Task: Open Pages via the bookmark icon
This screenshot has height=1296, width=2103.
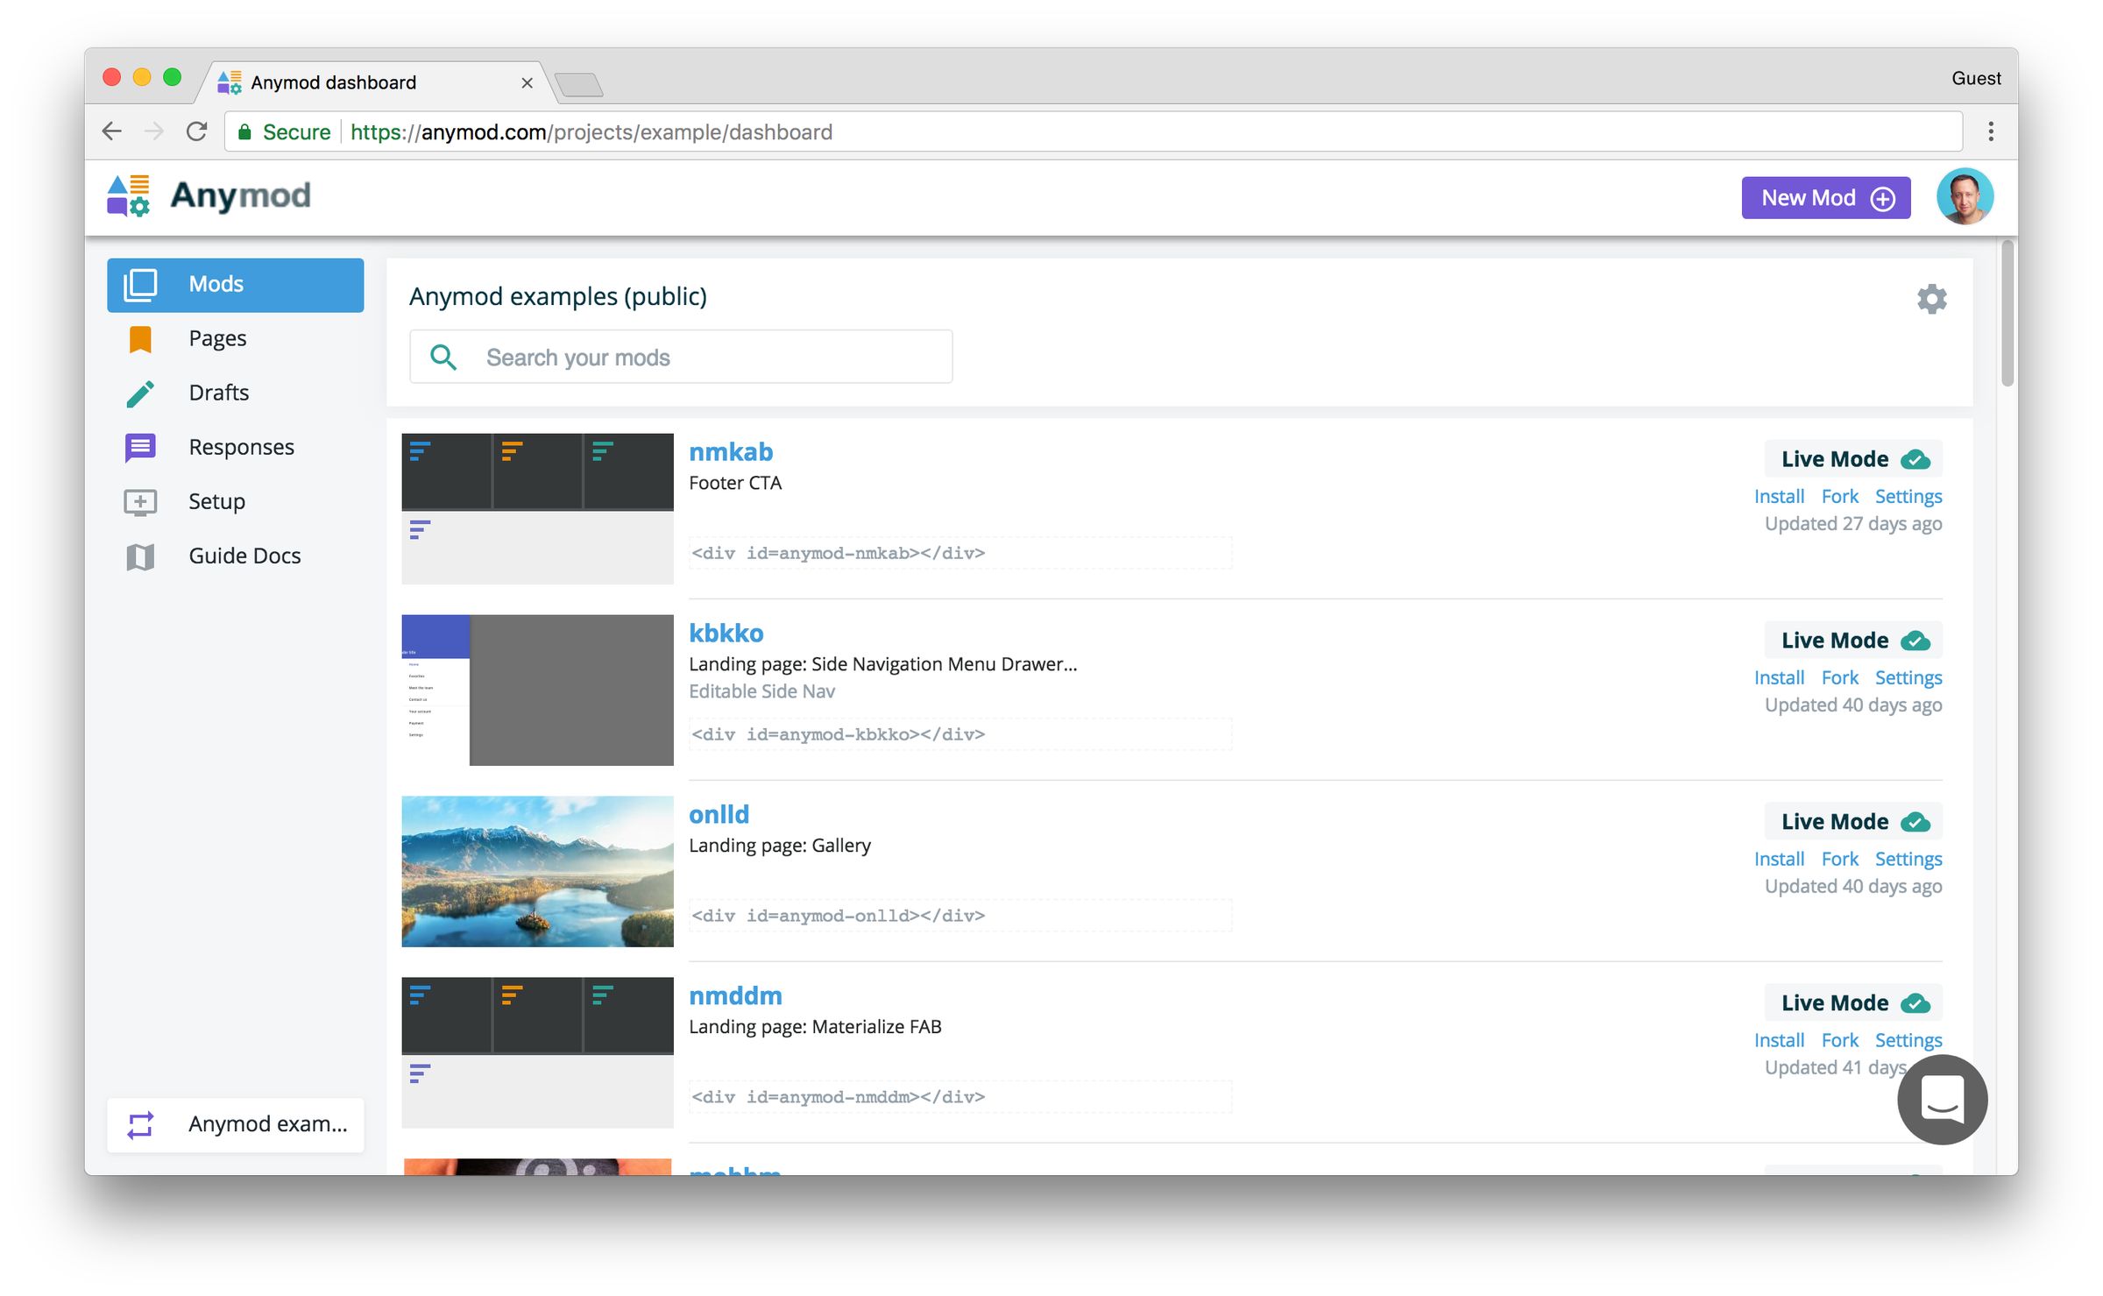Action: 140,338
